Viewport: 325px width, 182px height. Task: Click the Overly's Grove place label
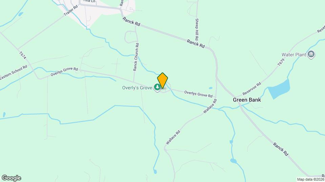coord(137,88)
